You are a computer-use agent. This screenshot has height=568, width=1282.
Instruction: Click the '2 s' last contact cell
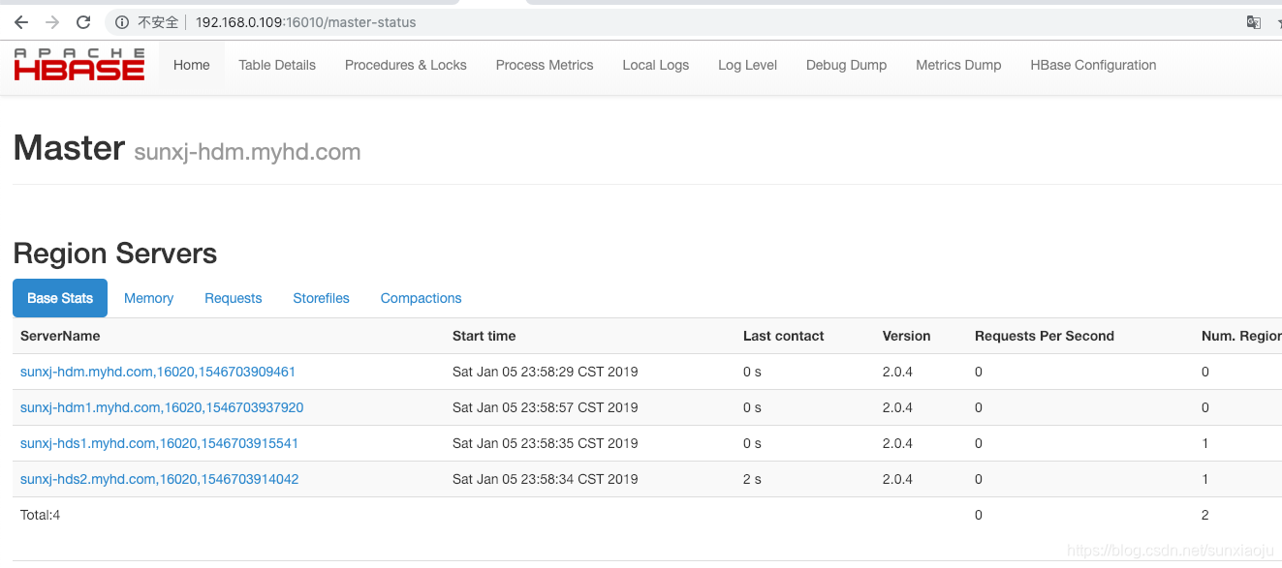coord(752,479)
